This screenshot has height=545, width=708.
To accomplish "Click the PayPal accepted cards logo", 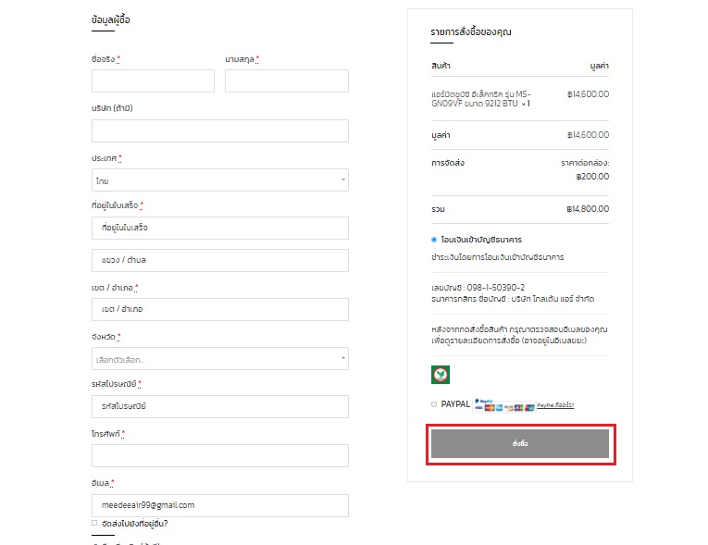I will click(503, 405).
